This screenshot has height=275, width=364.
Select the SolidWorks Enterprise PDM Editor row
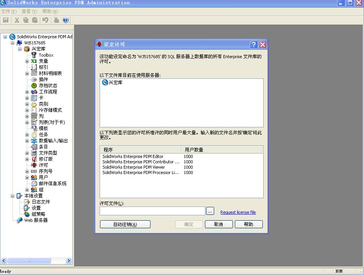point(182,156)
